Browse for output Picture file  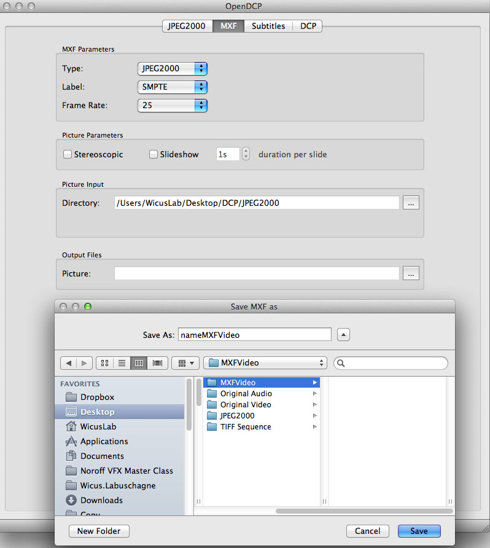[x=411, y=273]
